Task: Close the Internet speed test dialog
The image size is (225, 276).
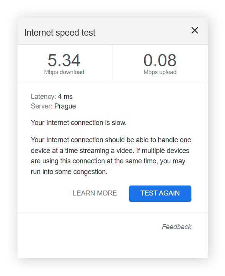Action: coord(195,30)
